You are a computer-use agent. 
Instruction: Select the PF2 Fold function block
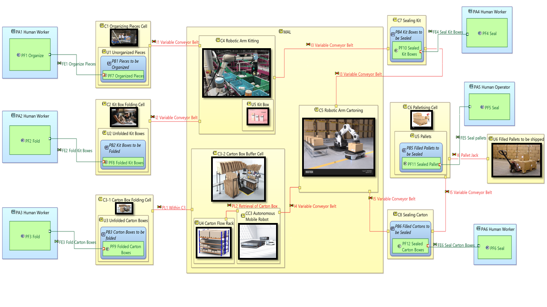click(30, 140)
